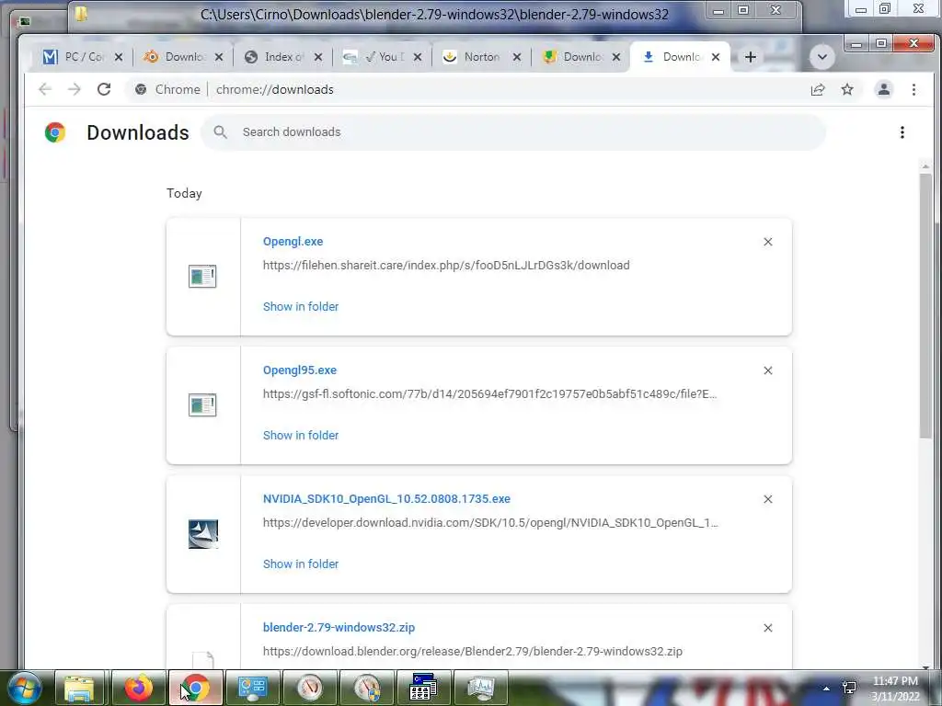Show NVIDIA SDK installer in folder
The image size is (942, 706).
pyautogui.click(x=301, y=564)
